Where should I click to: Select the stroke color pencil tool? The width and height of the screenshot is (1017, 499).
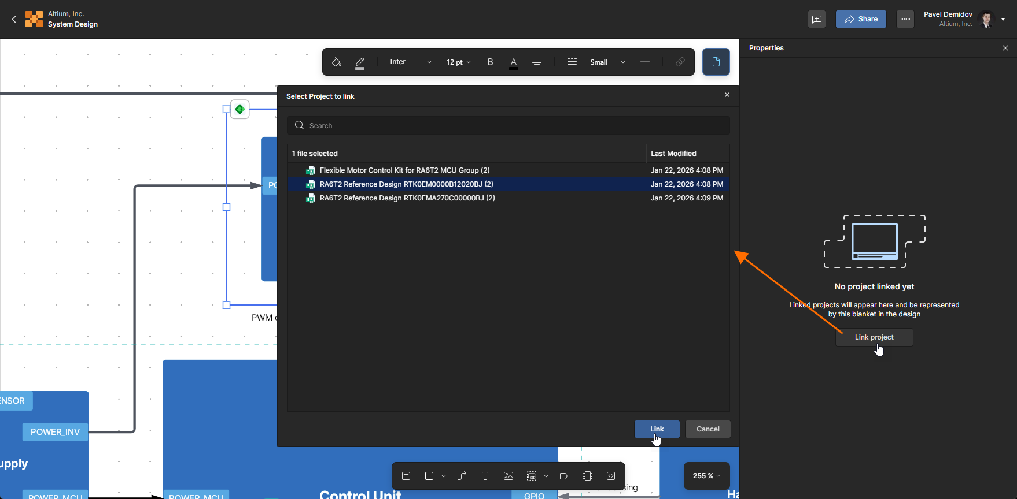point(360,62)
